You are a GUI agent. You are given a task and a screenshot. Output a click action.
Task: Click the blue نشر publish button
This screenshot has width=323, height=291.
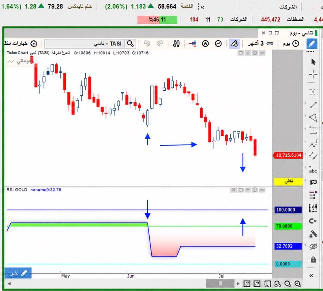tap(18, 273)
